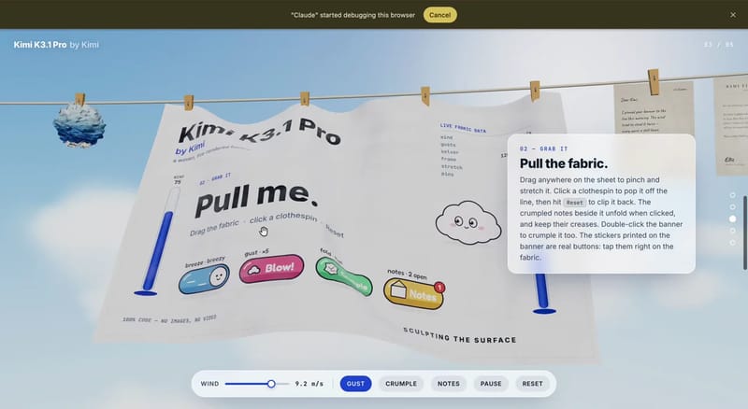
Task: Click the partly visible note at far right
Action: (731, 126)
